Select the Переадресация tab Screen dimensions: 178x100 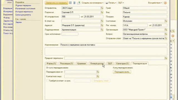click(x=140, y=64)
